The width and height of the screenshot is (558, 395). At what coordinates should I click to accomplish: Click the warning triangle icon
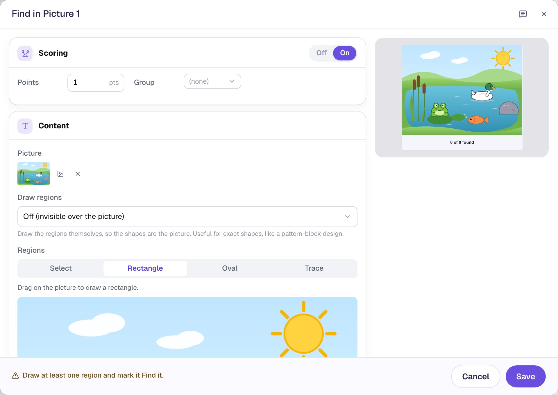(15, 376)
